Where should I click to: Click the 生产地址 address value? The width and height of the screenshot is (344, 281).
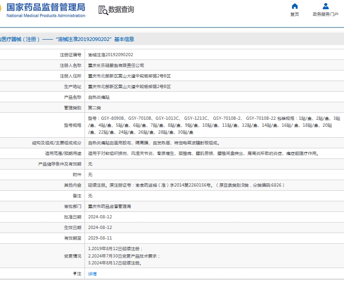click(129, 87)
